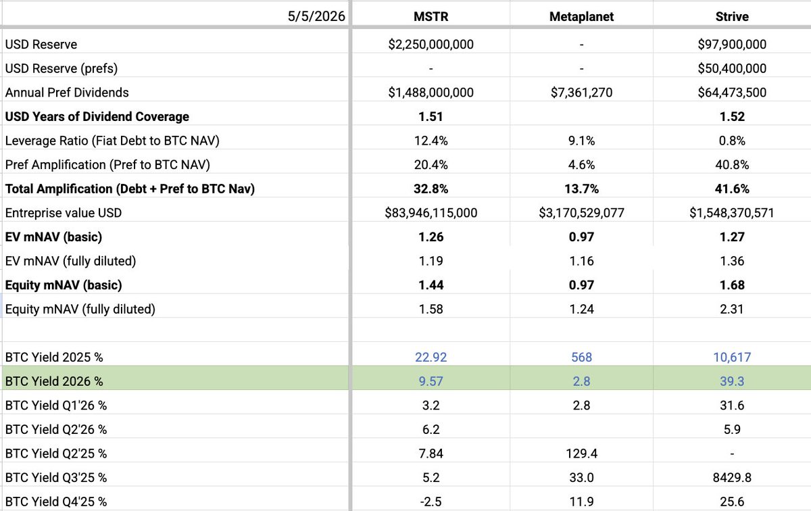
Task: Select Strive leverage ratio 0.8%
Action: [x=732, y=141]
